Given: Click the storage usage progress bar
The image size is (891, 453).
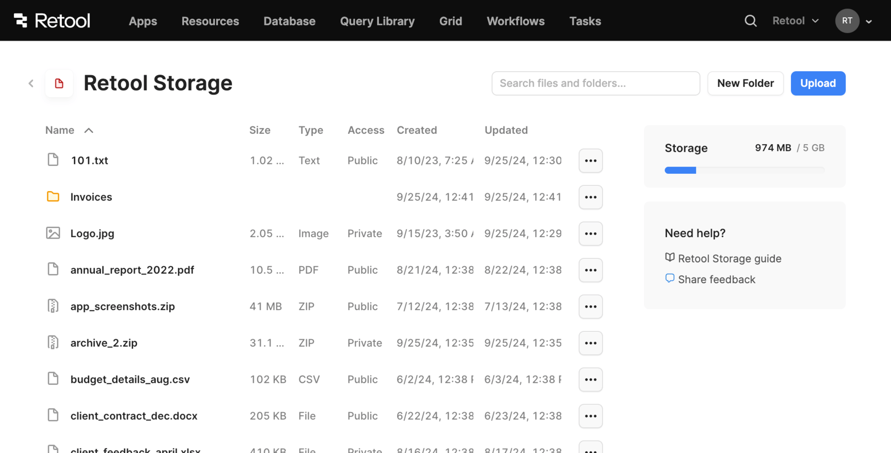Looking at the screenshot, I should coord(744,170).
